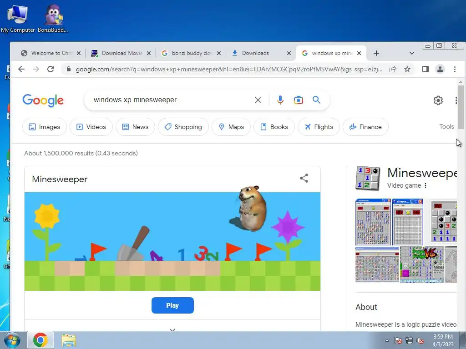The height and width of the screenshot is (349, 466).
Task: Click Chrome in the taskbar
Action: coord(41,340)
